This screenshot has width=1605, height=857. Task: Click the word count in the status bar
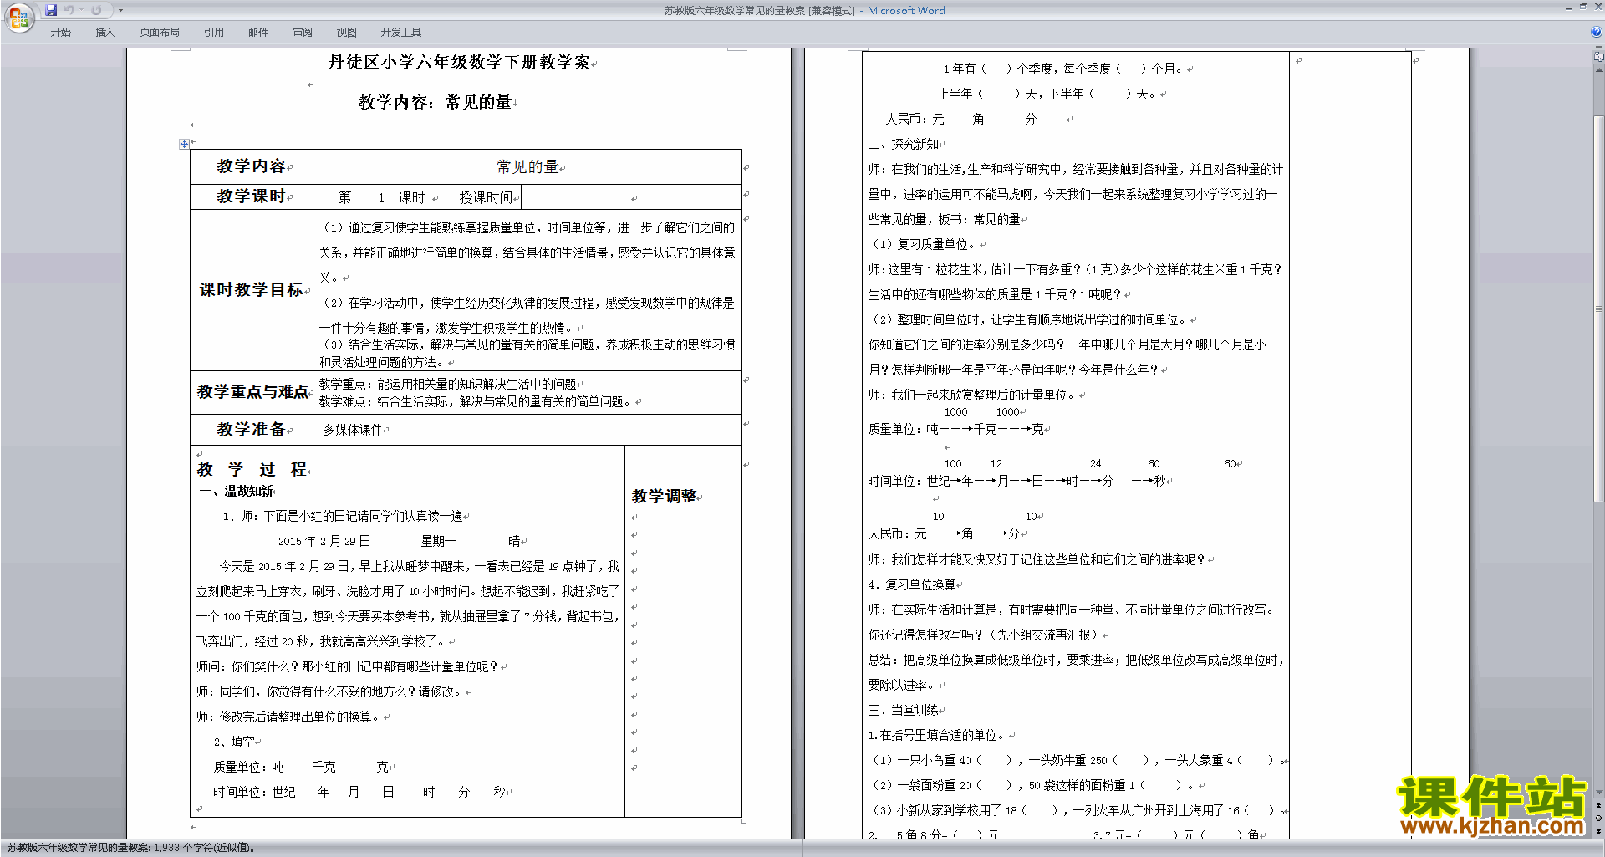pos(130,848)
